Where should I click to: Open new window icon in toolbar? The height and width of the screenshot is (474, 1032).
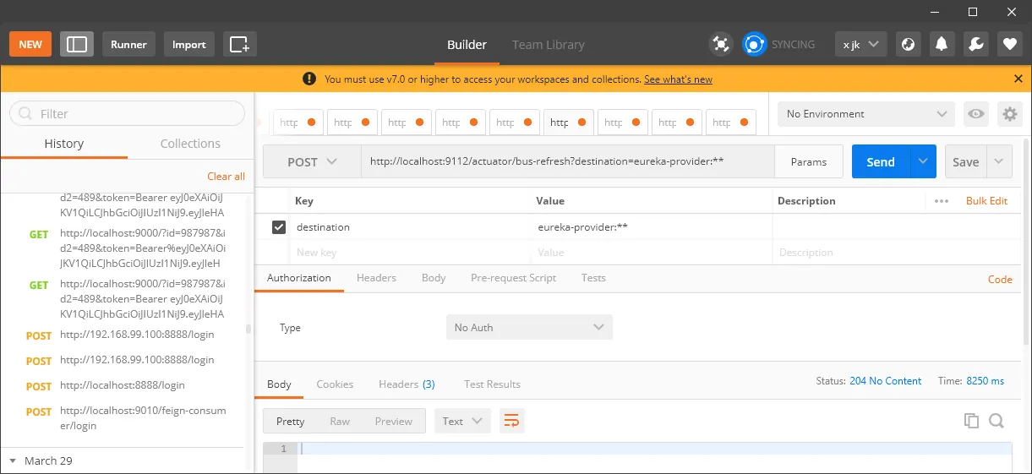[240, 44]
